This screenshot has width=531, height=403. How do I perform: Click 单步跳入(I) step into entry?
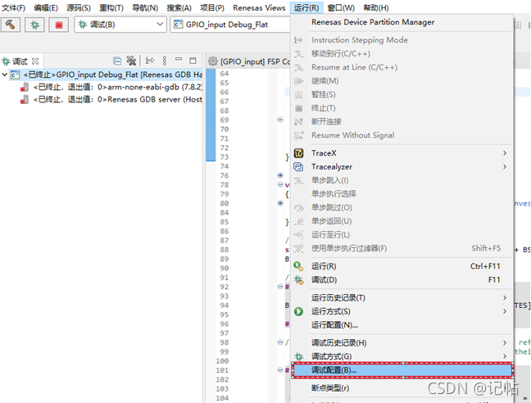coord(402,180)
